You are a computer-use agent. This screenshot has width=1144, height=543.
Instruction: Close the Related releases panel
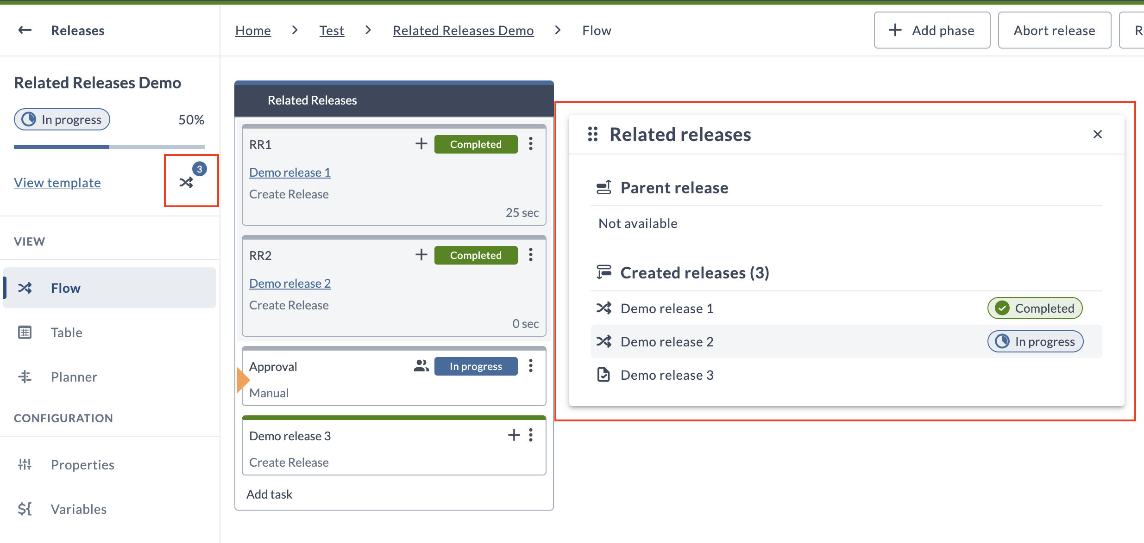click(x=1097, y=134)
